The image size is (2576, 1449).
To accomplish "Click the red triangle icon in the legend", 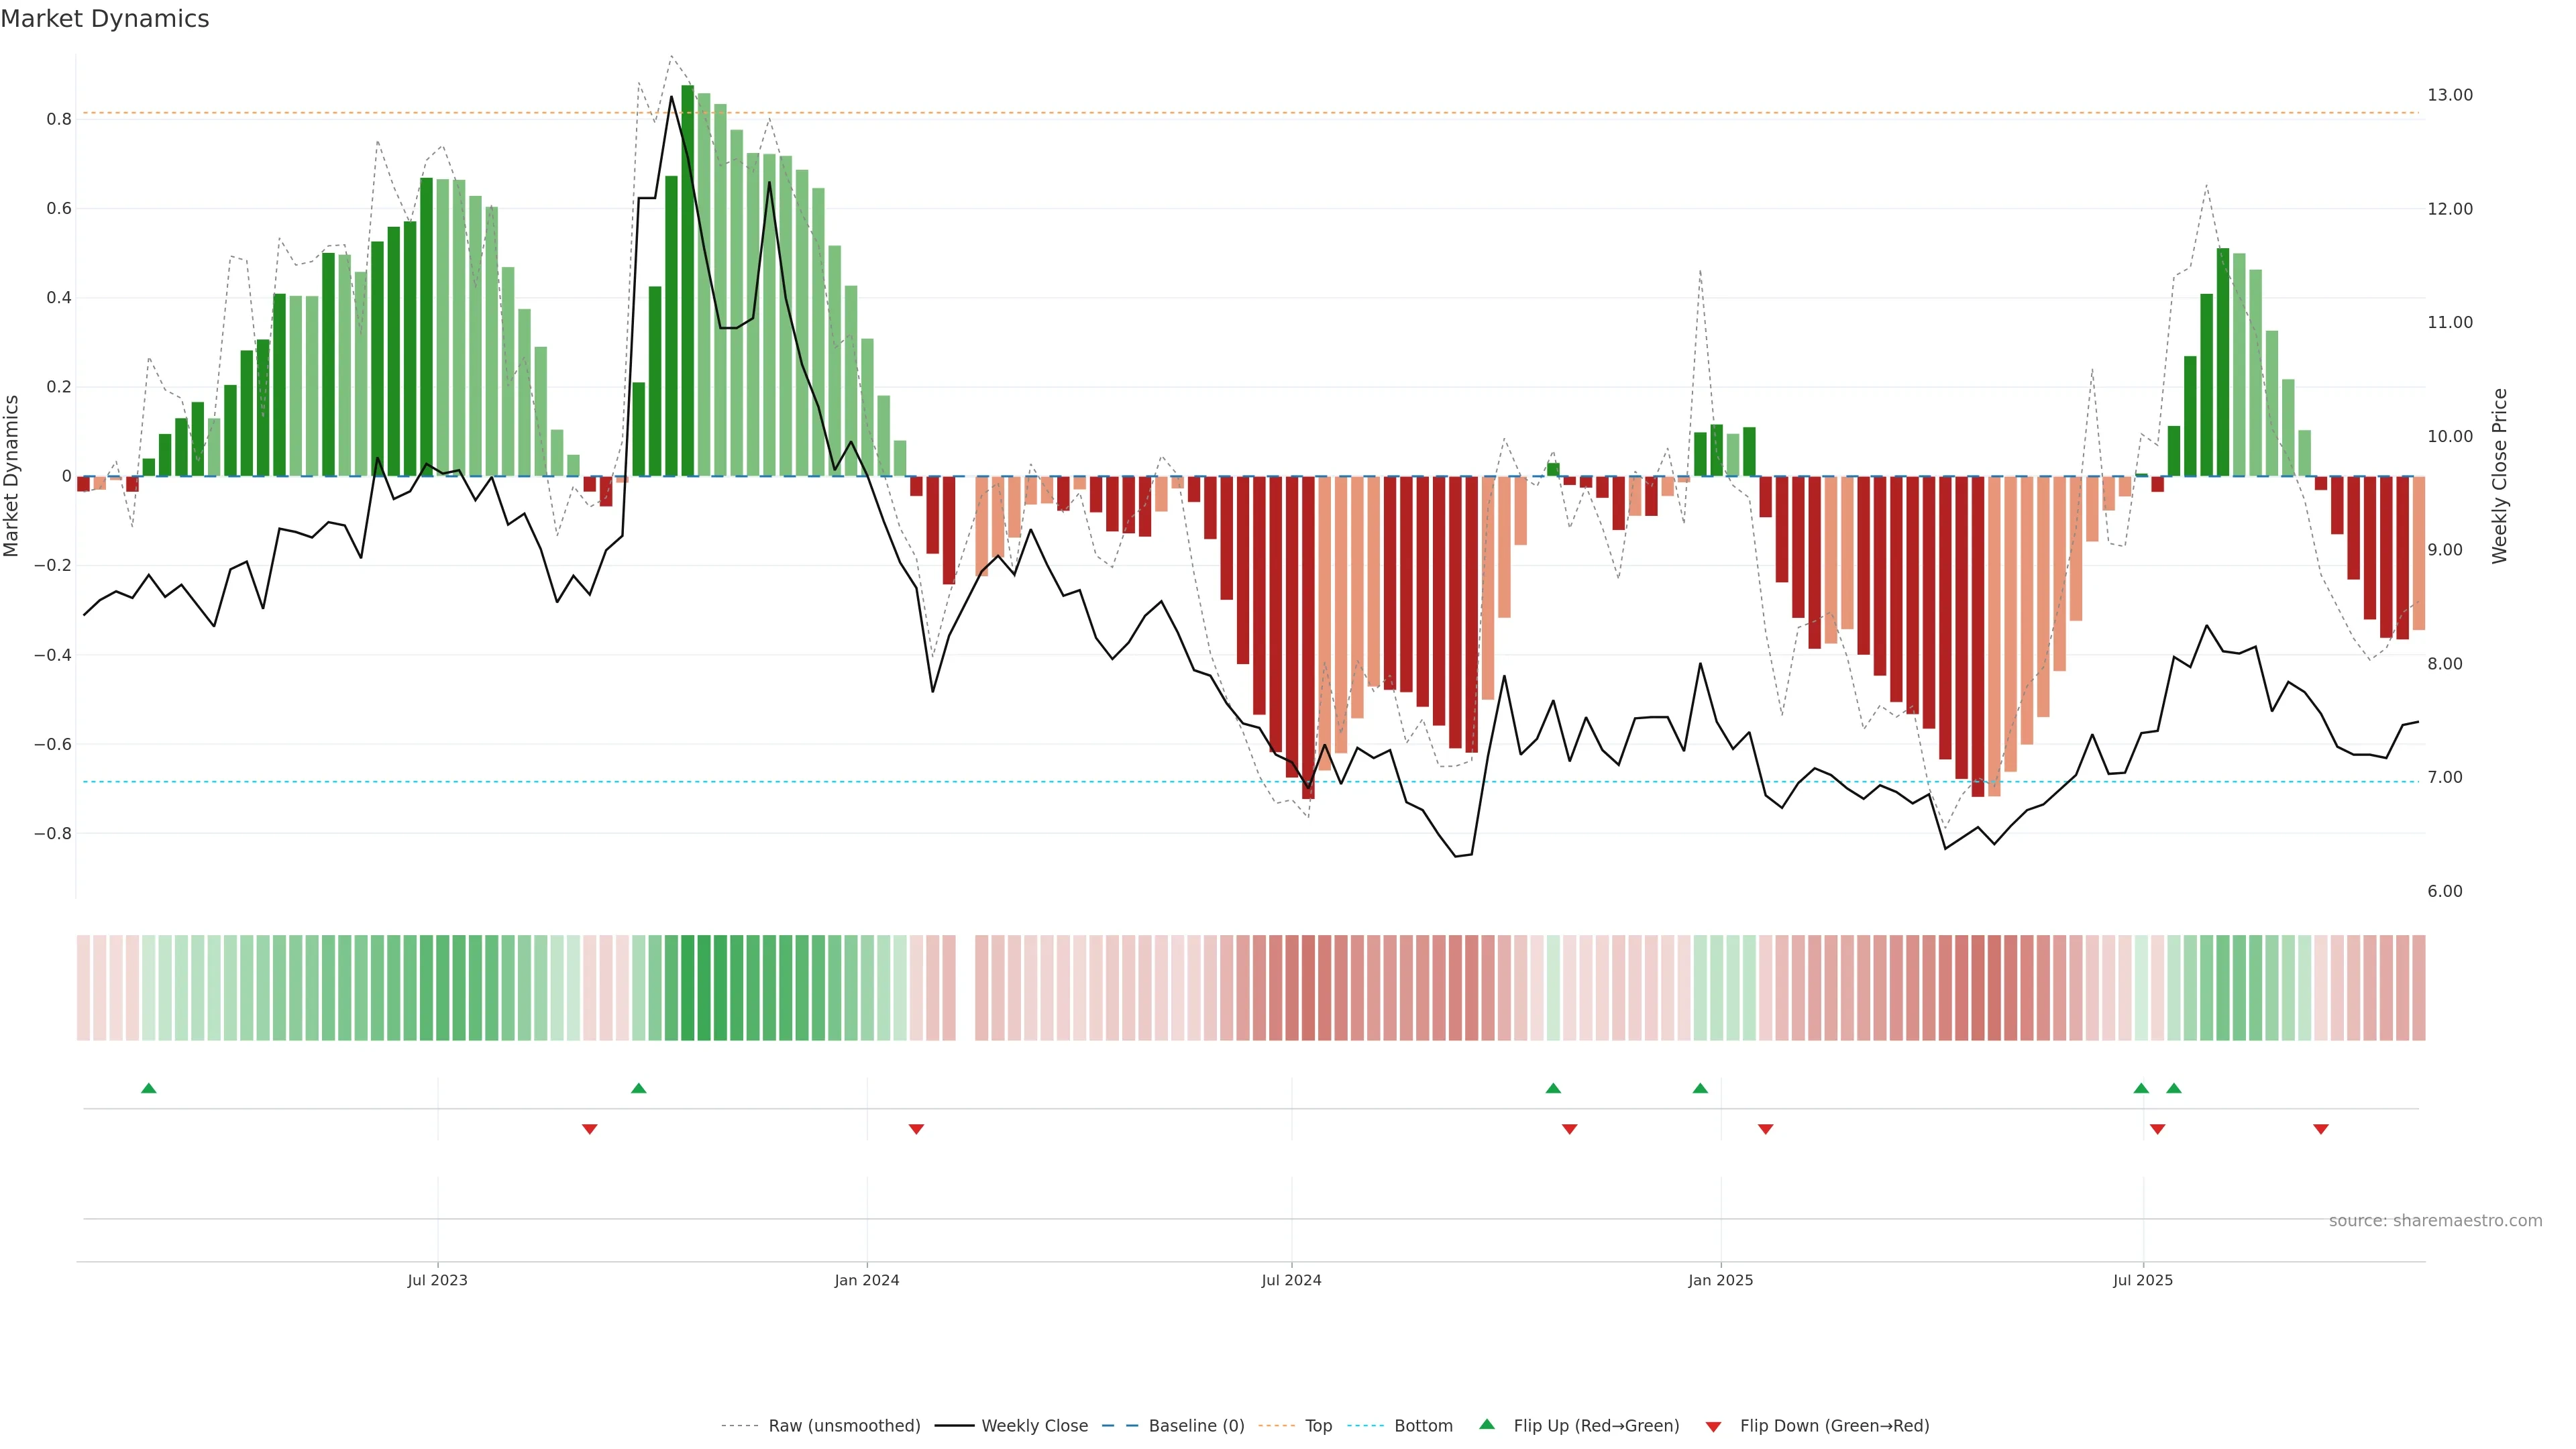I will [1713, 1426].
